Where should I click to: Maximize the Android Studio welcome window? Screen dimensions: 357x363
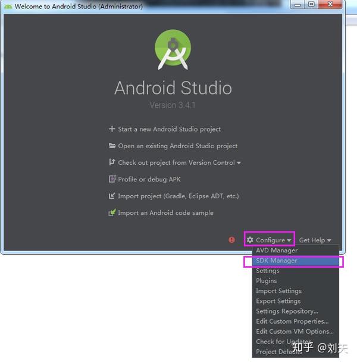click(311, 4)
